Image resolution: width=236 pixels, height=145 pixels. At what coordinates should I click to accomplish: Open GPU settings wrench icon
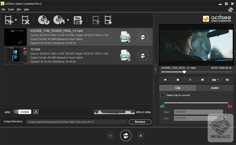point(36,112)
